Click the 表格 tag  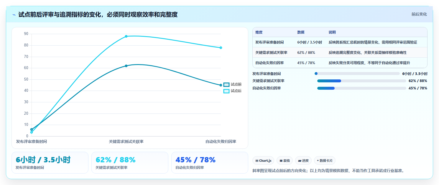285,161
